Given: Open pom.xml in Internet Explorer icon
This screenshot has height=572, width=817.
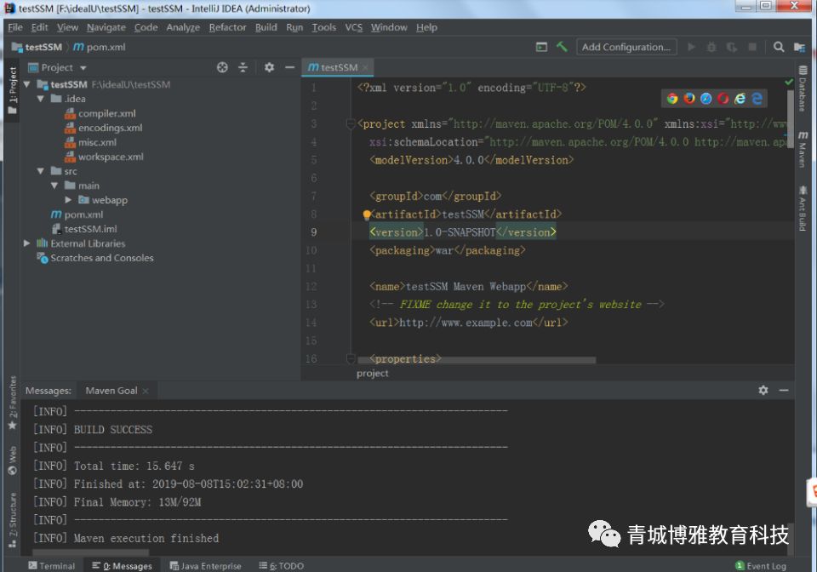Looking at the screenshot, I should [x=740, y=99].
